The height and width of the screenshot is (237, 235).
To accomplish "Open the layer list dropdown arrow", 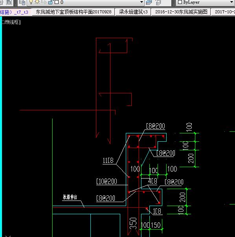I will (x=141, y=2).
